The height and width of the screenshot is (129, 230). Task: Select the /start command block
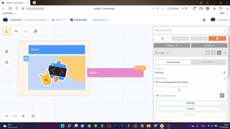57,49
